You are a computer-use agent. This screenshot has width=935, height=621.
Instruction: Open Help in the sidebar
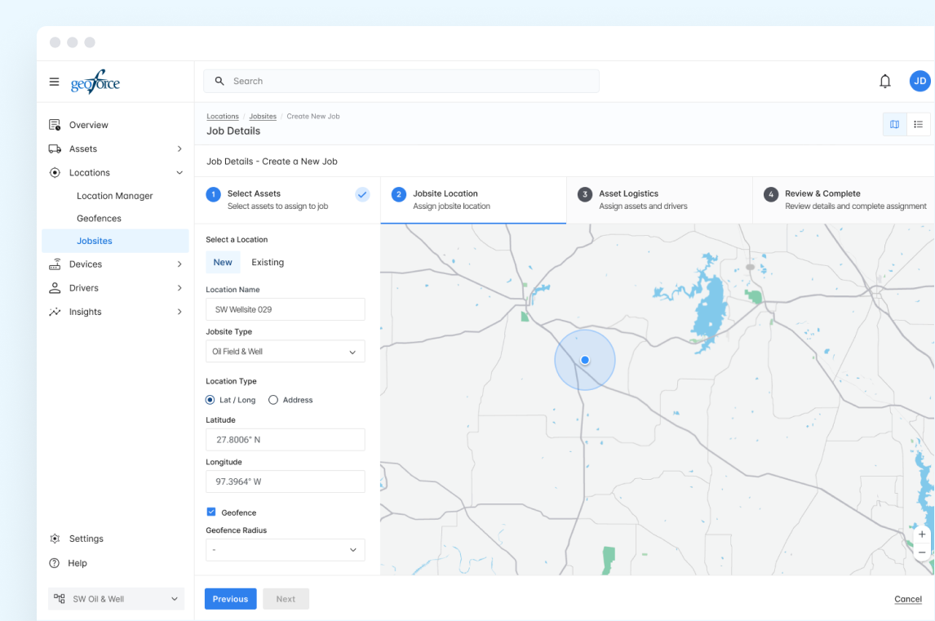[77, 563]
